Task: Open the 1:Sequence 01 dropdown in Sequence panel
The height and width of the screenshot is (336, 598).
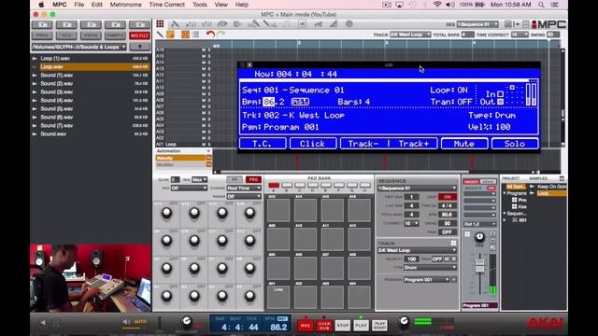Action: [x=417, y=189]
